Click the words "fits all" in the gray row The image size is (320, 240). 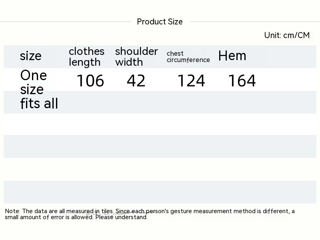tap(39, 103)
